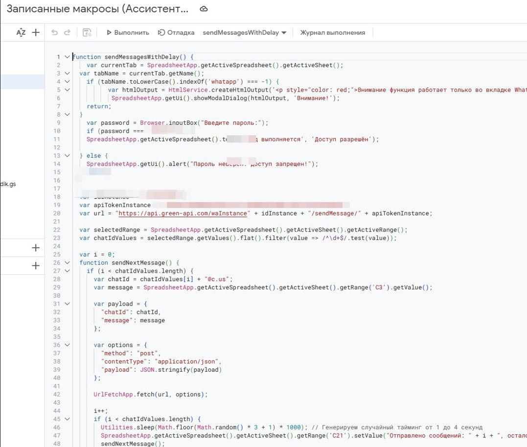Toggle fold arrow at line 3
This screenshot has height=447, width=527.
67,73
